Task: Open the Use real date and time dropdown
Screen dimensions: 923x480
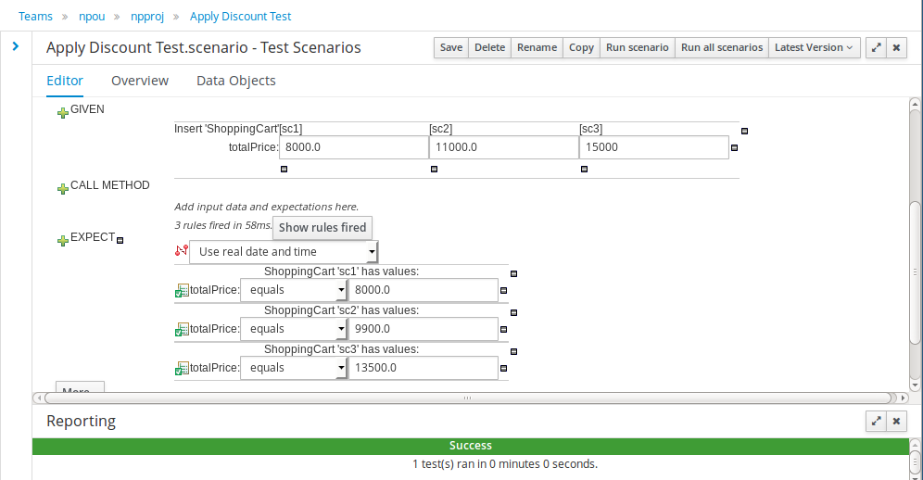Action: coord(284,251)
